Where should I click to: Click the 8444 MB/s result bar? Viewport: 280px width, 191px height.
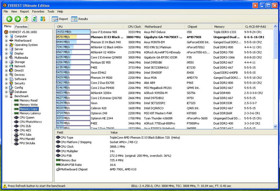click(x=73, y=42)
